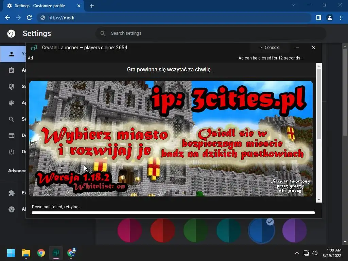Click the launcher ad scrollbar down arrow
Viewport: 348px width, 261px height.
(319, 199)
